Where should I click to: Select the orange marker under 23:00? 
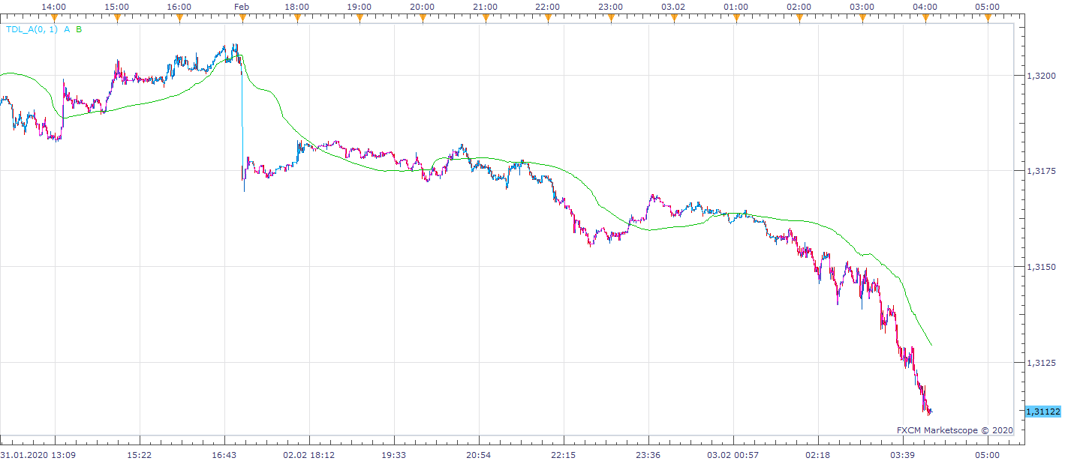pyautogui.click(x=611, y=17)
